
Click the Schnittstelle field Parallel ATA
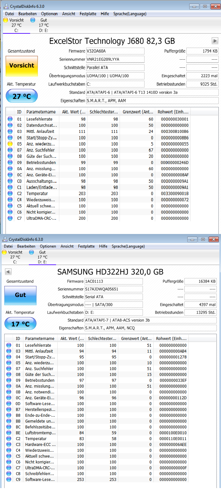[x=115, y=67]
